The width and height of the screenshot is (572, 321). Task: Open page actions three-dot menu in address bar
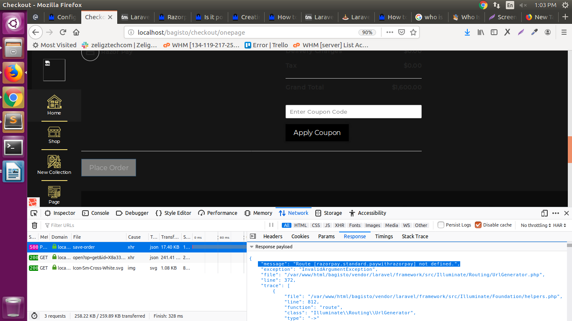390,32
